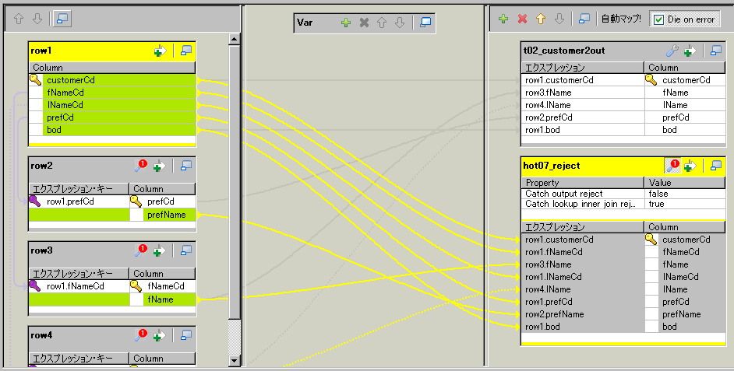The height and width of the screenshot is (371, 734).
Task: Select customerCd column in row1
Action: click(x=119, y=80)
